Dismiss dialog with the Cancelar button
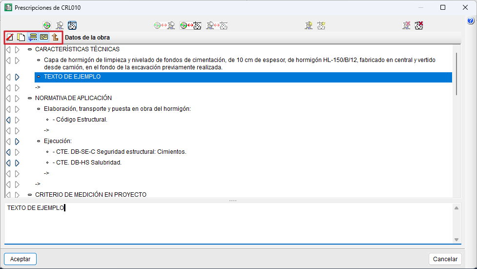The height and width of the screenshot is (269, 477). click(x=445, y=259)
